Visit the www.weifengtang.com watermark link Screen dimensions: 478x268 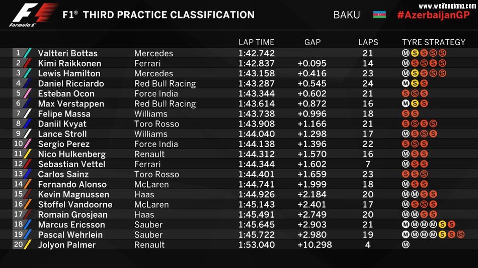tap(447, 6)
